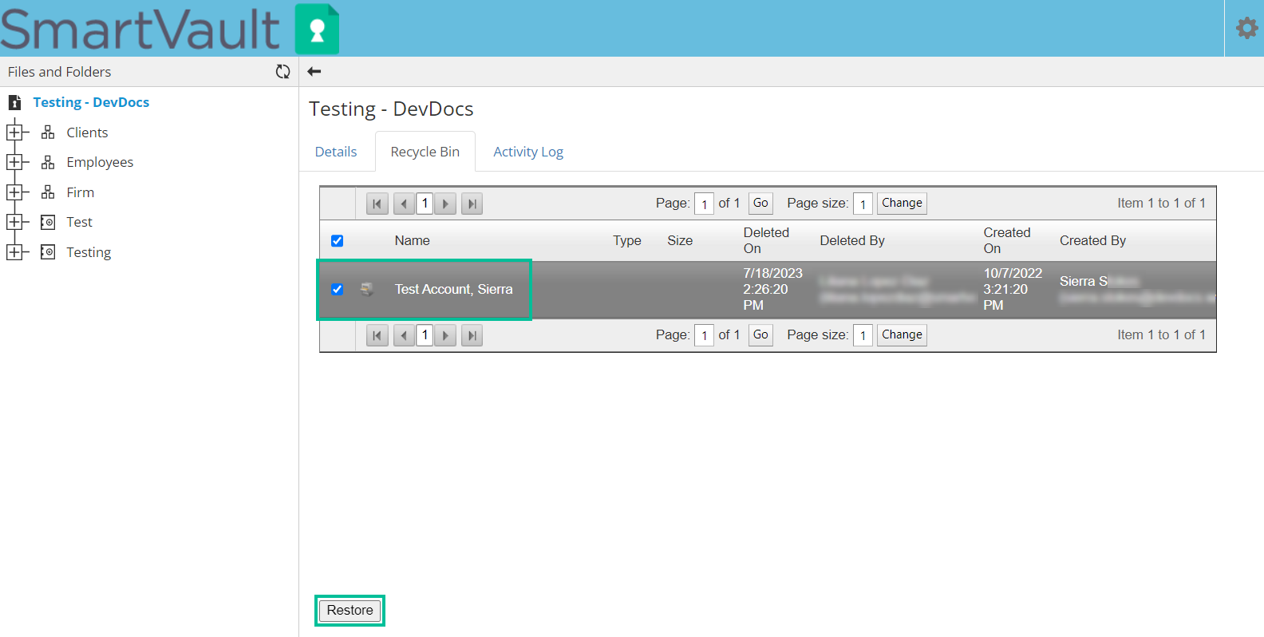Click the top Change page size button

902,204
